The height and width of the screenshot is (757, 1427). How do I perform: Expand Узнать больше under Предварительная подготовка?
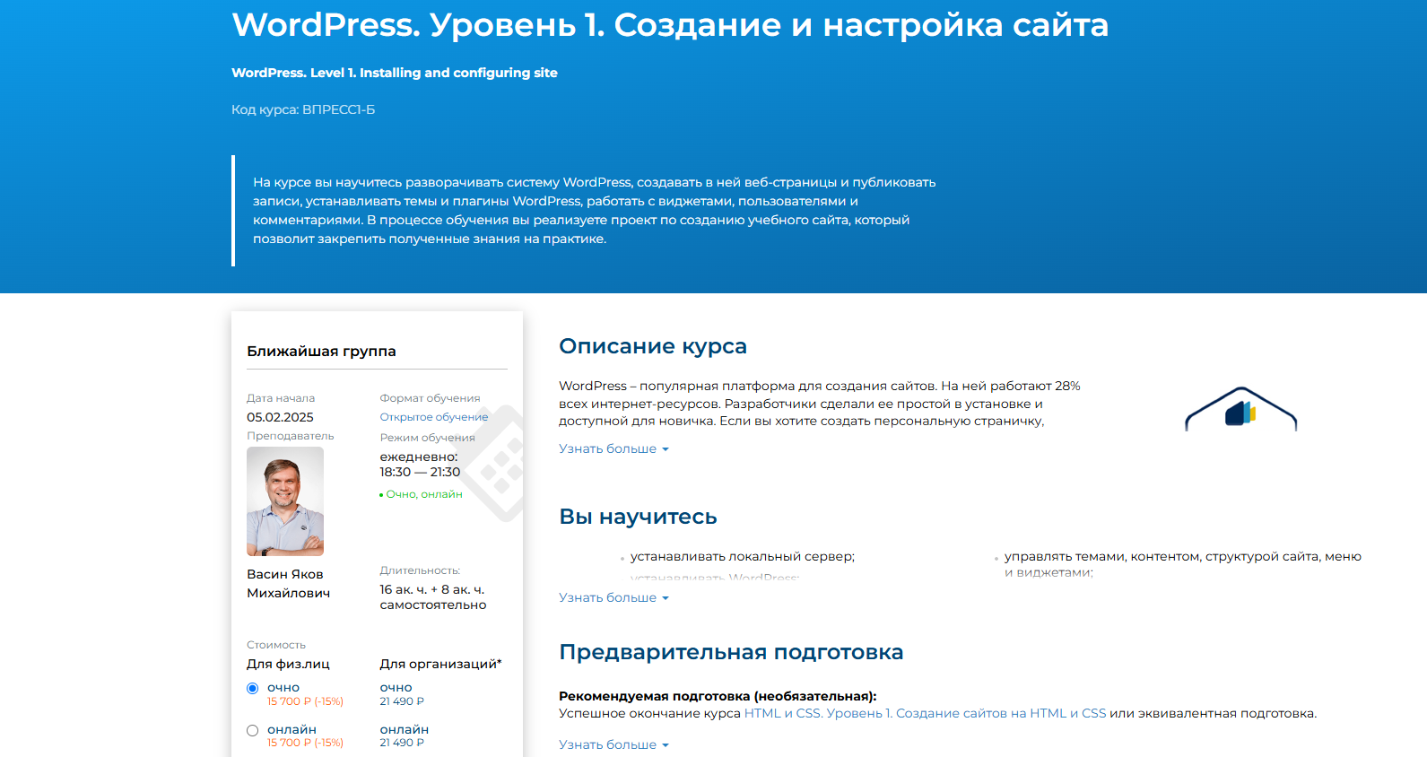pos(613,744)
